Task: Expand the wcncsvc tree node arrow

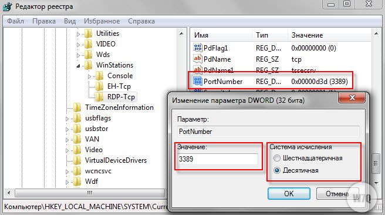Action: tap(67, 172)
